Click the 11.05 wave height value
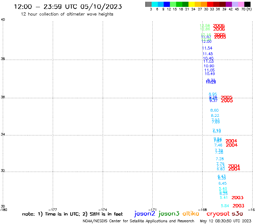 point(210,70)
